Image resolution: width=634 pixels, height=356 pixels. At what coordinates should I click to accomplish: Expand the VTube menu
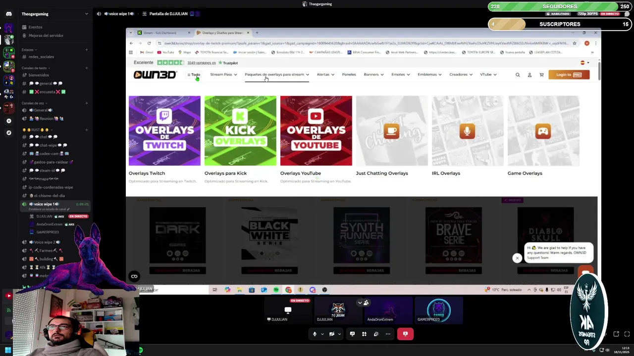488,75
